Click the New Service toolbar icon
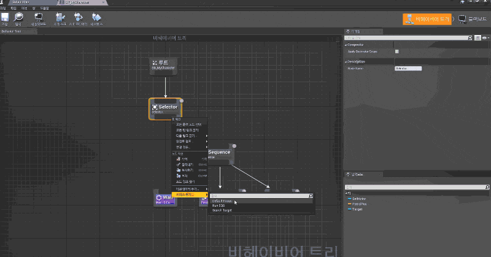 [x=96, y=19]
